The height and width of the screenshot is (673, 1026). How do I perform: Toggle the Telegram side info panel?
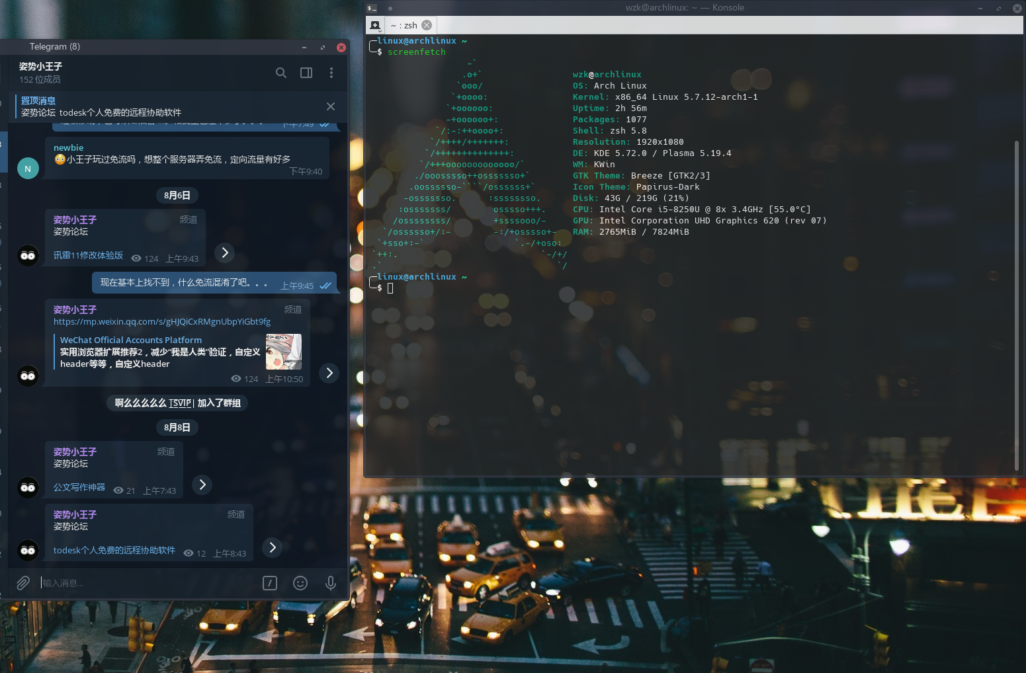pyautogui.click(x=306, y=73)
